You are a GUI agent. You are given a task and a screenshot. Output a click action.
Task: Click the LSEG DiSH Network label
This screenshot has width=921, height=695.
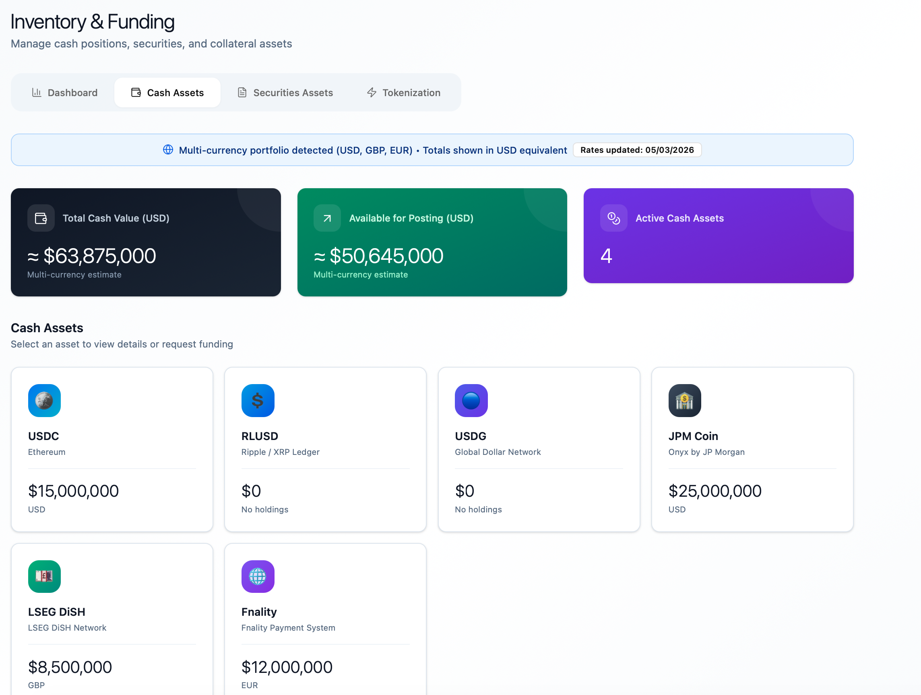pyautogui.click(x=67, y=628)
